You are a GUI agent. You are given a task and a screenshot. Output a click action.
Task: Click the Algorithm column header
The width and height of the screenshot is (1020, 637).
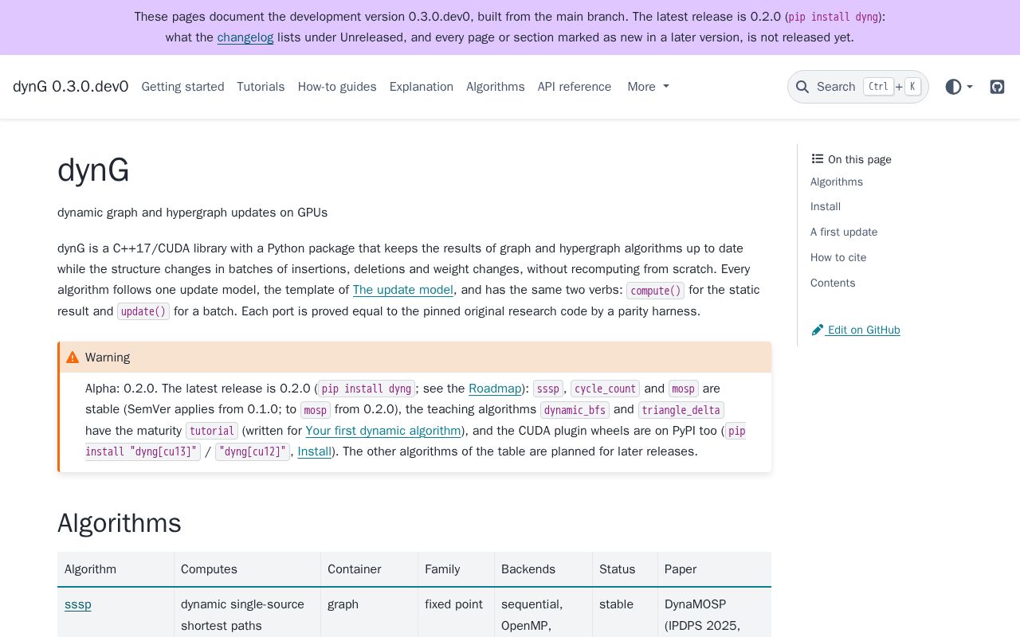click(116, 569)
